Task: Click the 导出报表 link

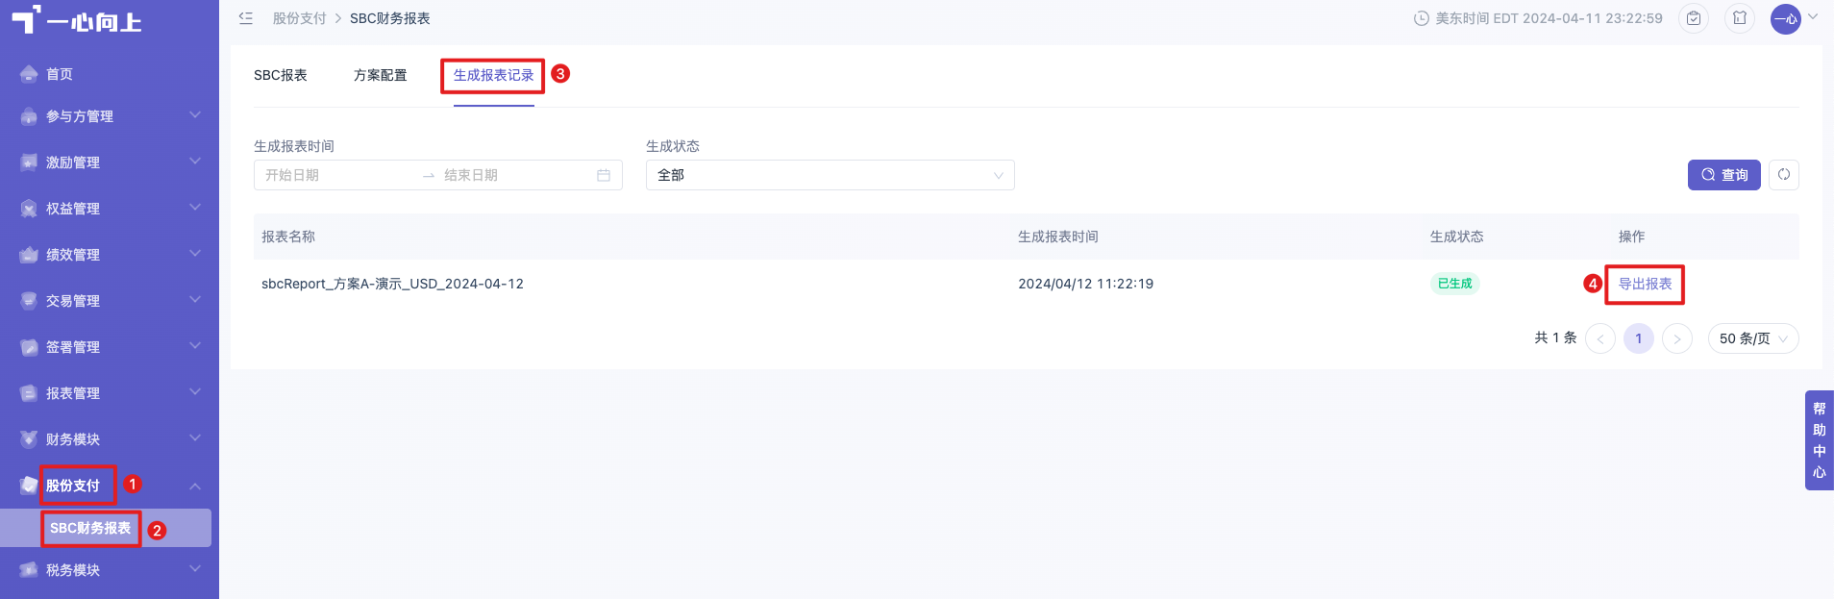Action: [x=1645, y=284]
